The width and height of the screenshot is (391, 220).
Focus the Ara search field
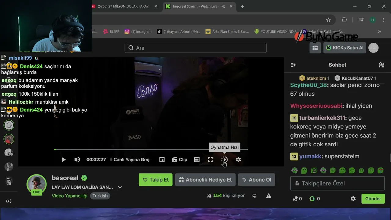click(x=195, y=48)
